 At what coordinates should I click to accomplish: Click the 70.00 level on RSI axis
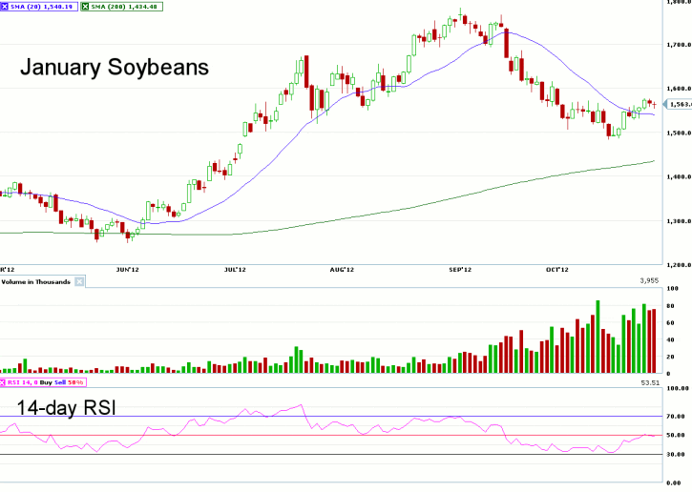pos(677,417)
